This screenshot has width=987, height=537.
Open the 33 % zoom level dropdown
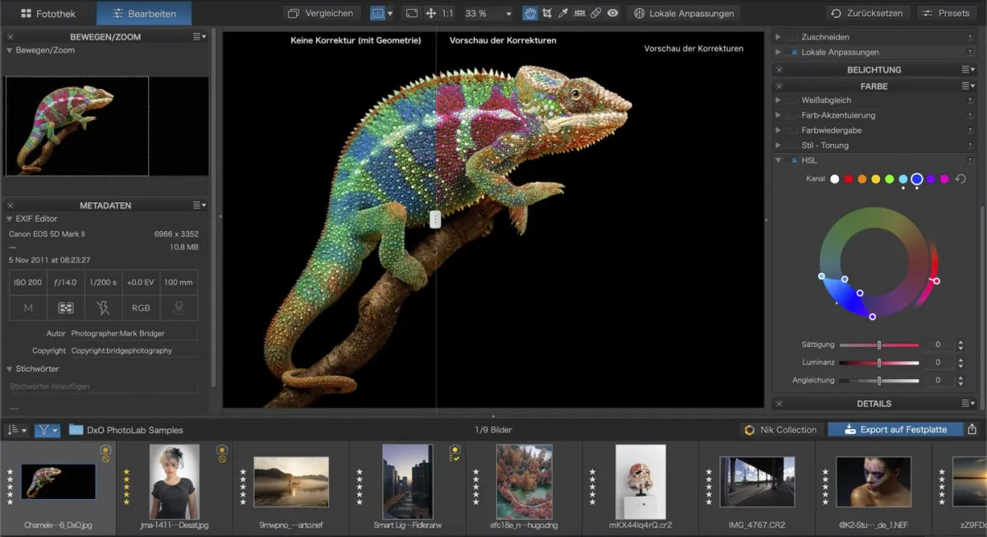pos(508,14)
